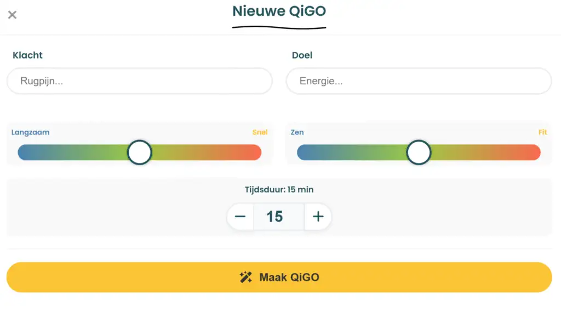Select the Klacht input field
Image resolution: width=561 pixels, height=327 pixels.
(139, 81)
